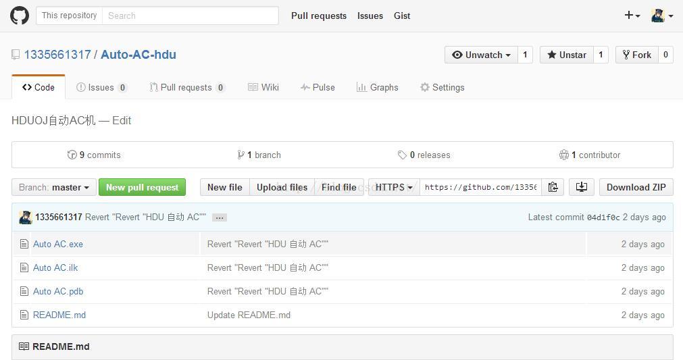This screenshot has height=360, width=683.
Task: Switch branch using the master dropdown
Action: tap(54, 187)
